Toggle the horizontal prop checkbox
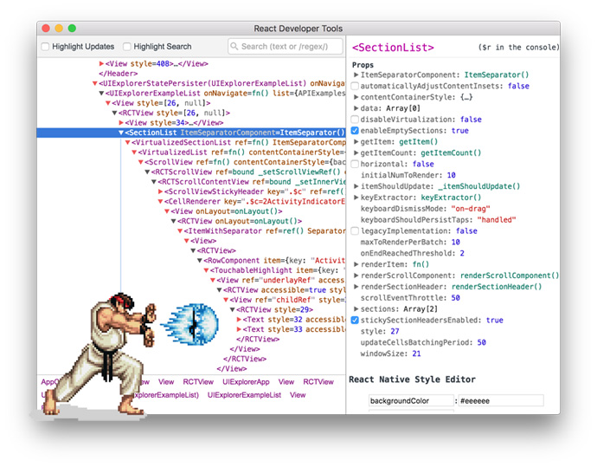The image size is (597, 467). pos(355,164)
